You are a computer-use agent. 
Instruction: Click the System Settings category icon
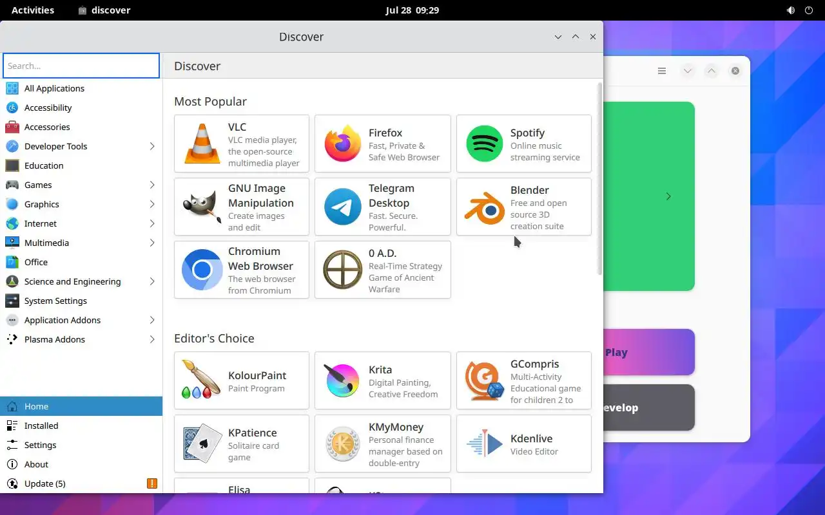pyautogui.click(x=12, y=301)
